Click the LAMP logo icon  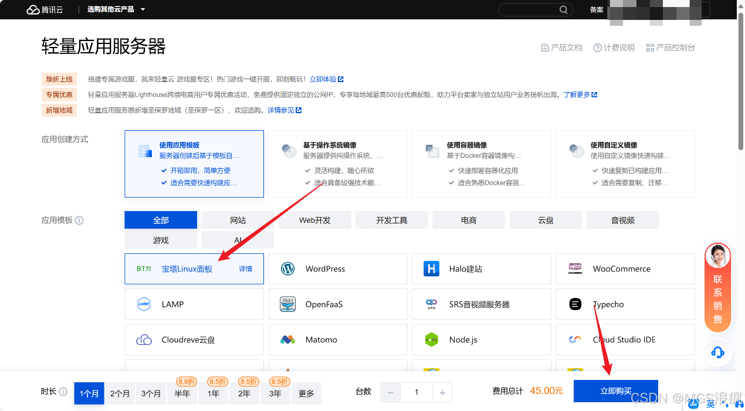click(144, 304)
